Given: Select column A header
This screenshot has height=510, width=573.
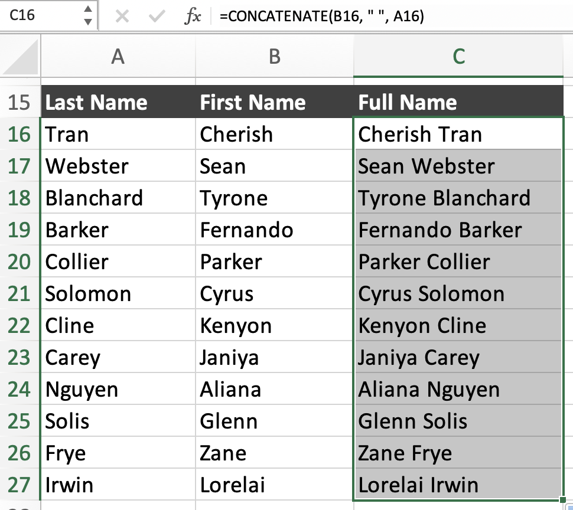Looking at the screenshot, I should point(118,57).
